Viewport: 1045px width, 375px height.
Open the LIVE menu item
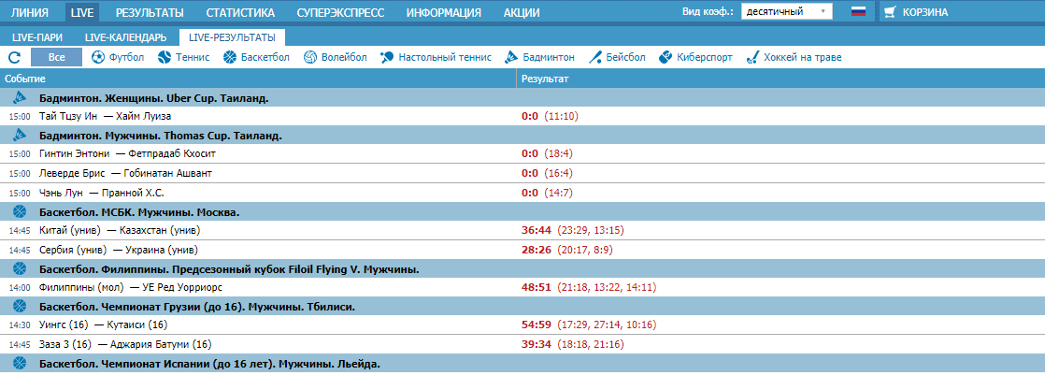coord(82,12)
